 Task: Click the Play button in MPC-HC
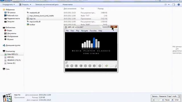tap(67, 66)
